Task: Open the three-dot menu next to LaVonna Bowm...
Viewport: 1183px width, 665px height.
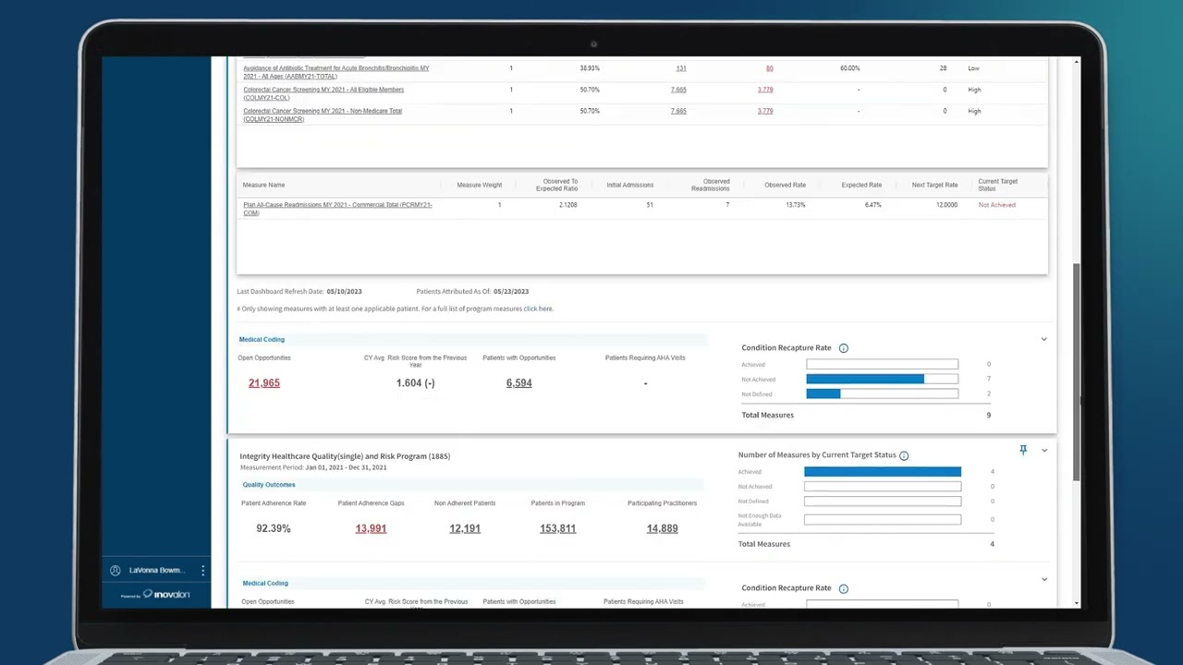Action: (202, 571)
